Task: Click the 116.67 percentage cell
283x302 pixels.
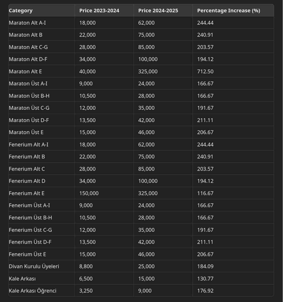Action: tap(205, 193)
